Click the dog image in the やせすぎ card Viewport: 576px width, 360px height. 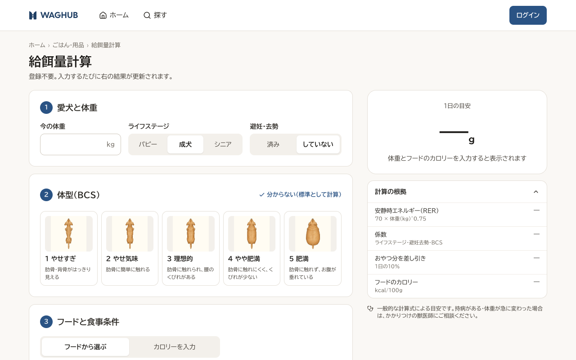pyautogui.click(x=69, y=234)
